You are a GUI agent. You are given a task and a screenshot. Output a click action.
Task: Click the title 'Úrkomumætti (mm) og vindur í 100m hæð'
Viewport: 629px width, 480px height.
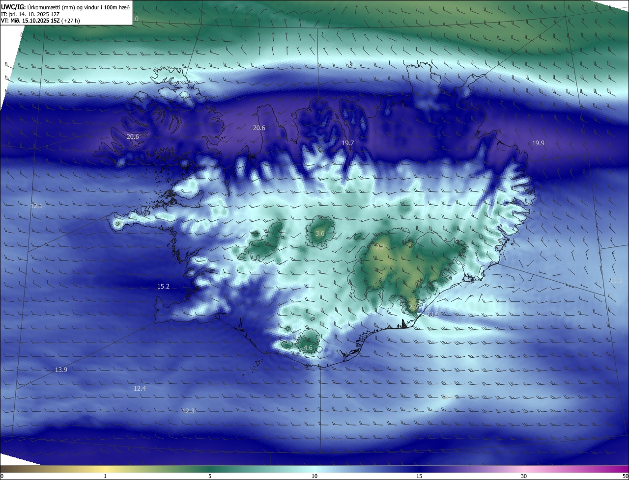tap(79, 7)
